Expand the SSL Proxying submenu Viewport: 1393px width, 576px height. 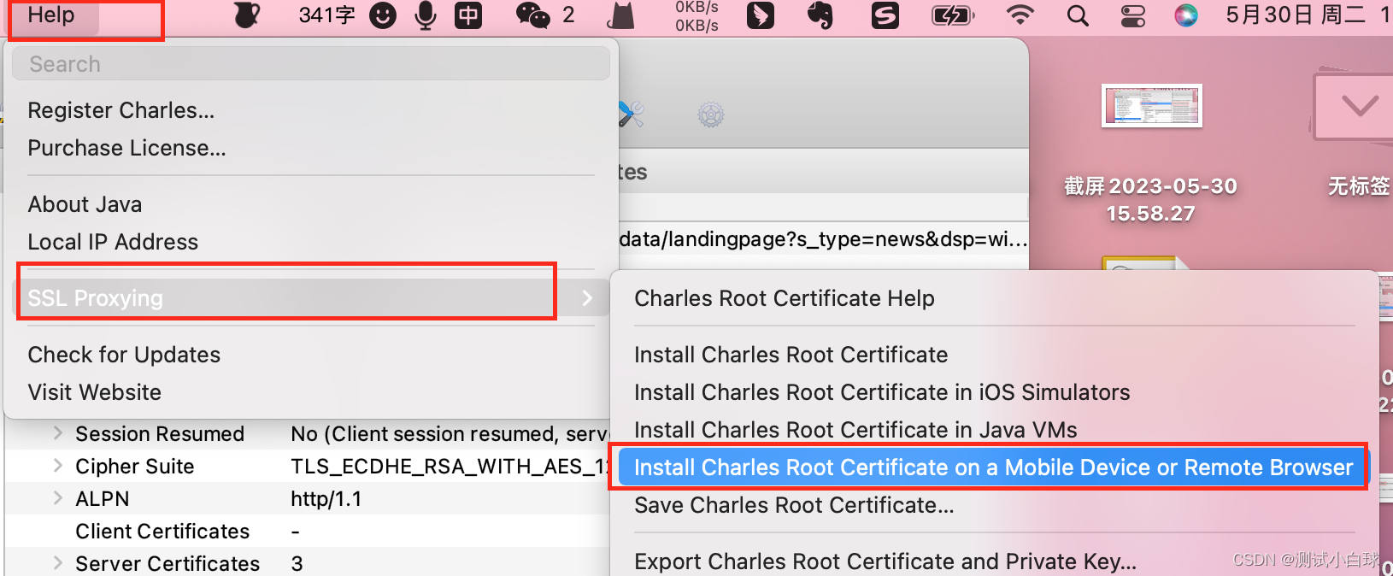(x=311, y=298)
